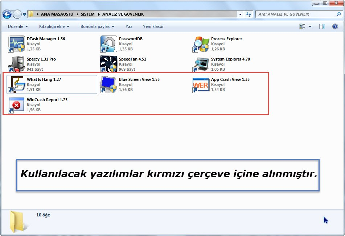345x236 pixels.
Task: Navigate to SİSTEM in the breadcrumb
Action: (87, 14)
